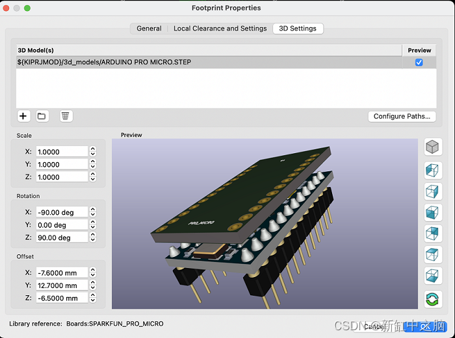Click Offset Y field showing 12.7000 mm
The width and height of the screenshot is (455, 338).
click(62, 285)
